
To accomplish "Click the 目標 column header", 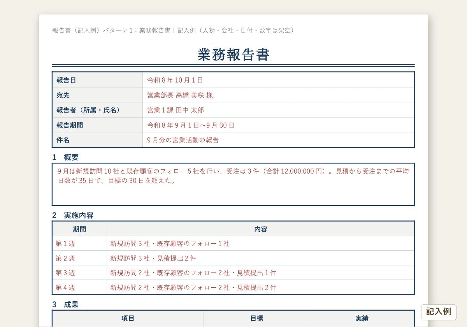I will [256, 318].
